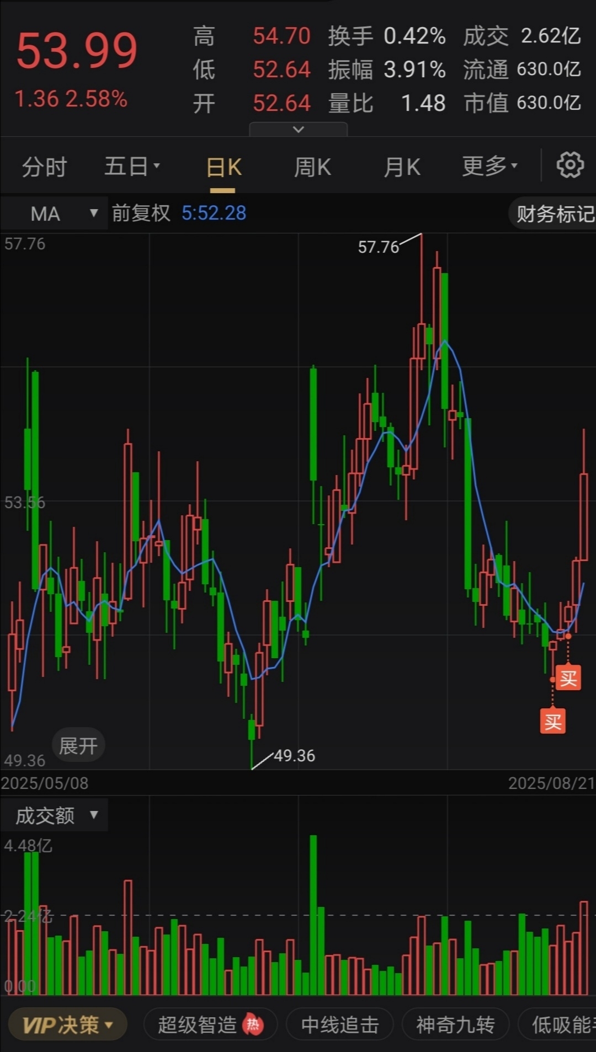Tap lower 买 buy marker
596x1052 pixels.
pyautogui.click(x=553, y=722)
